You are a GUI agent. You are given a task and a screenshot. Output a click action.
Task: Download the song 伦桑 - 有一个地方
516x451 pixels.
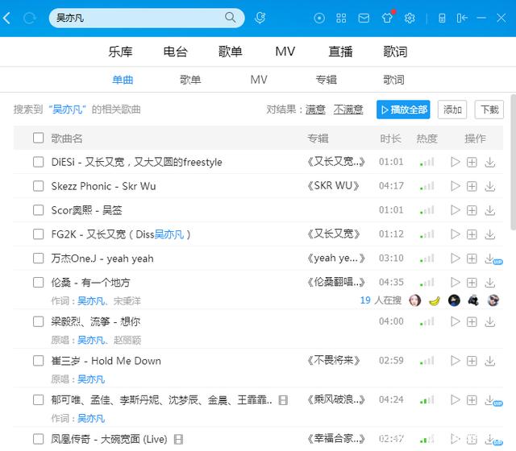pyautogui.click(x=489, y=283)
